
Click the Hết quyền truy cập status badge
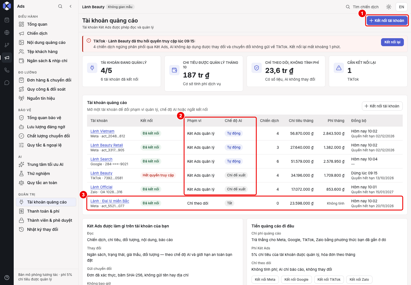158,175
